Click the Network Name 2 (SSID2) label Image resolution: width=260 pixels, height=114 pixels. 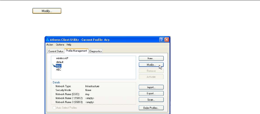click(69, 98)
